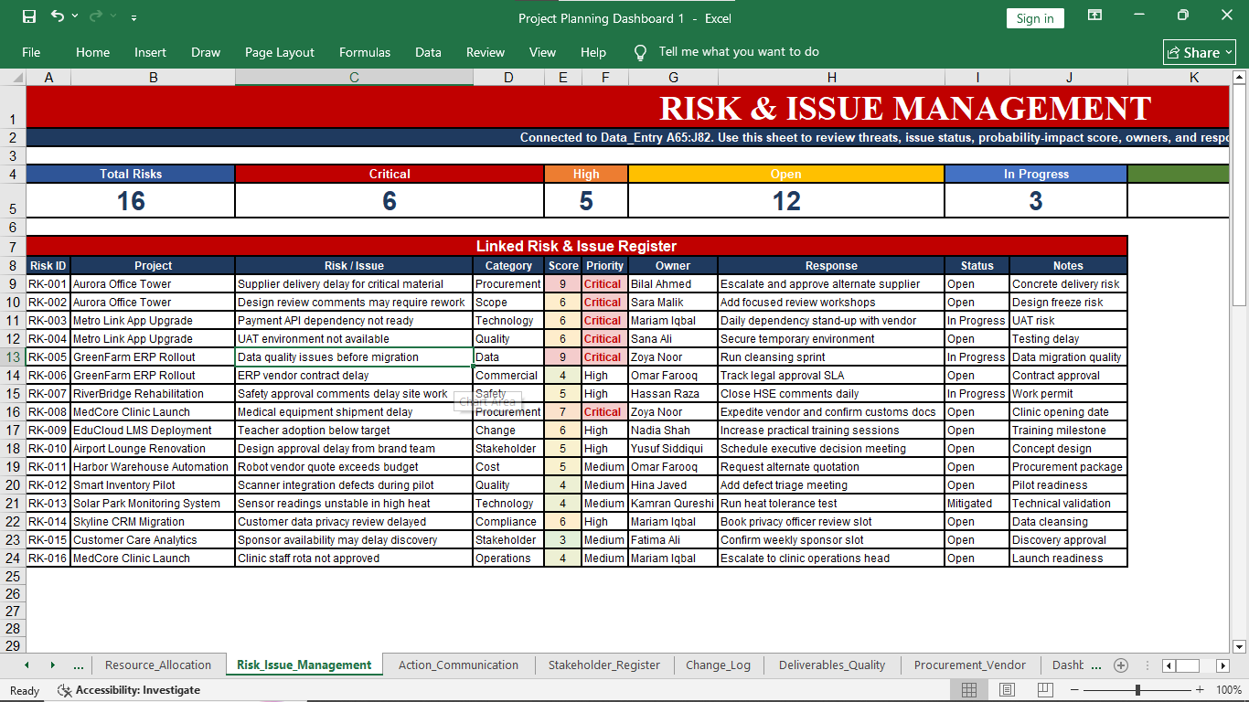This screenshot has width=1249, height=702.
Task: Switch to Procurement_Vendor sheet tab
Action: [x=970, y=665]
